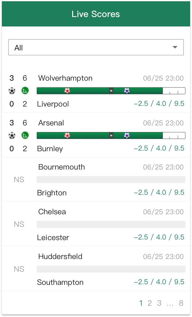
Task: Click the soccer ball icon in Arsenal match row
Action: pos(12,135)
